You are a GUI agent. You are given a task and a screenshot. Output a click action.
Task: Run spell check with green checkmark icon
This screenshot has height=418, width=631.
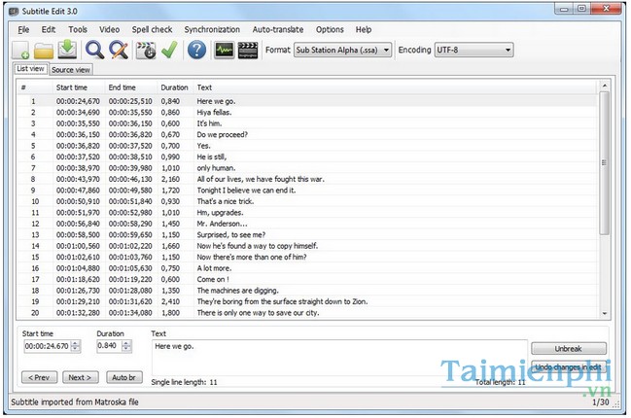click(x=170, y=50)
